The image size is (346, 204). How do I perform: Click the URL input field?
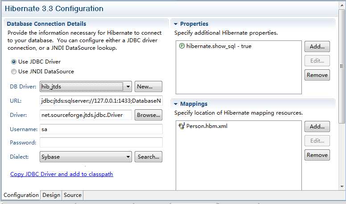101,101
